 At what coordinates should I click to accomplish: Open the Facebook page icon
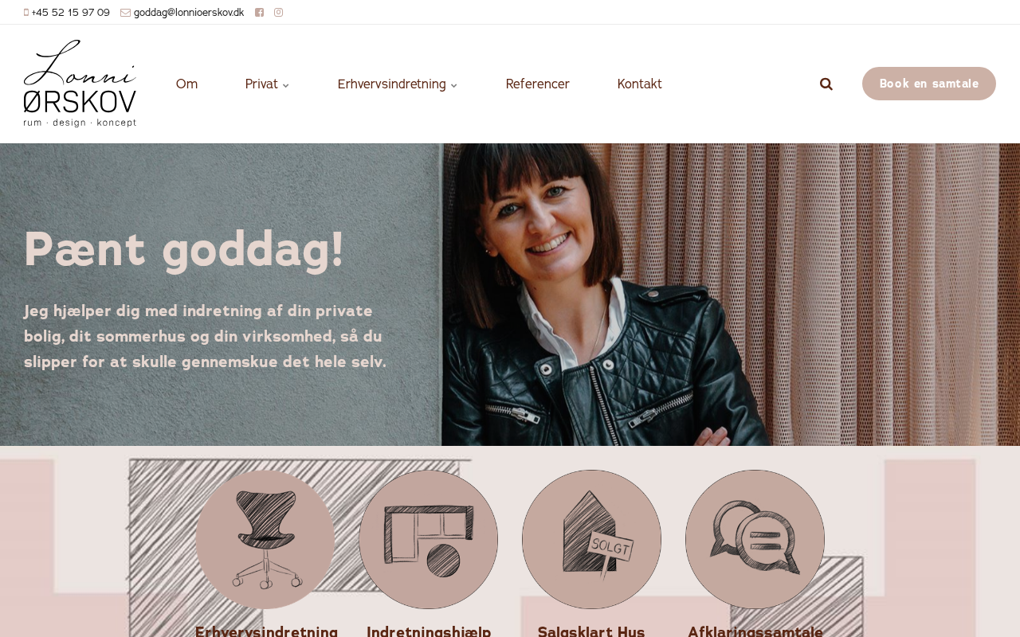(259, 13)
